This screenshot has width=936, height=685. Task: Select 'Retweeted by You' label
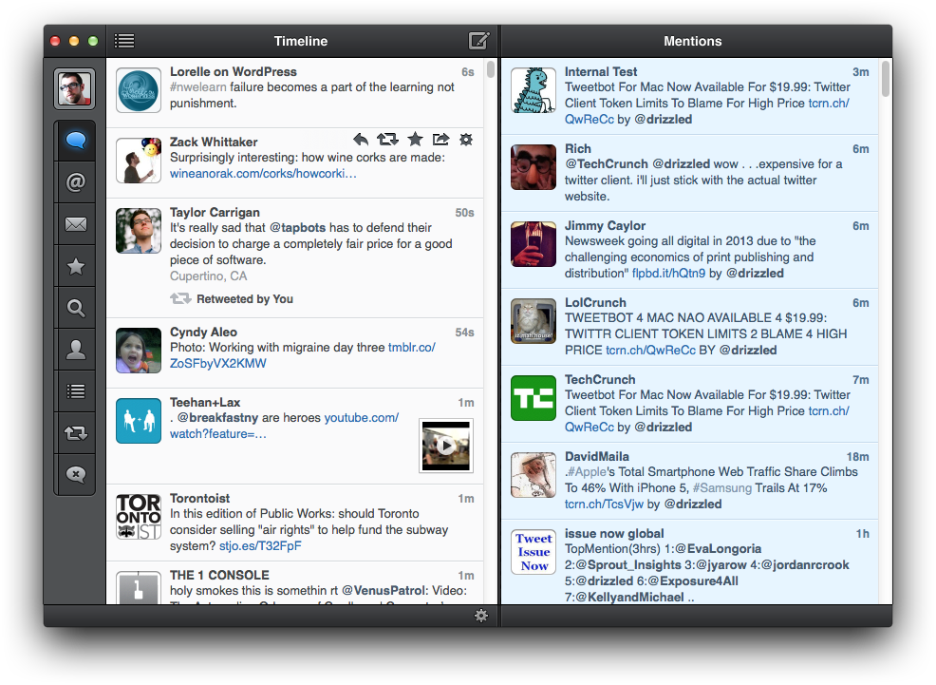click(x=245, y=299)
